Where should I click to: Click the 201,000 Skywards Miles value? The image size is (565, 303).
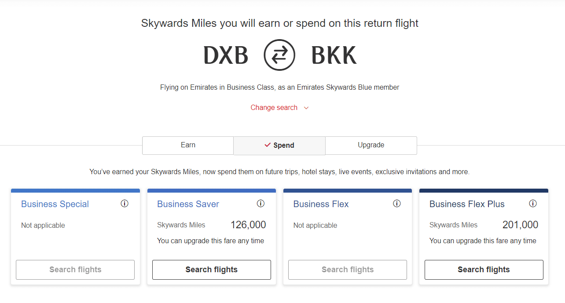point(520,225)
